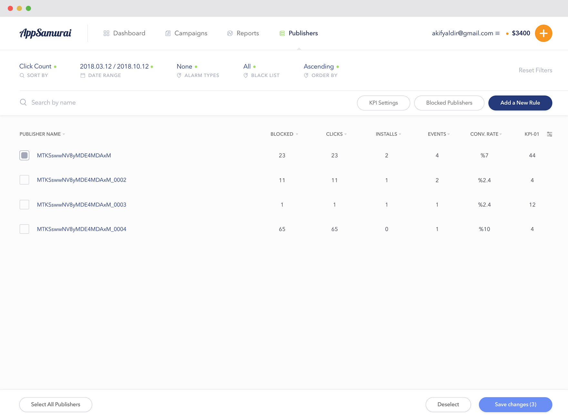568x420 pixels.
Task: Click the %10 conversion rate value
Action: [x=484, y=229]
